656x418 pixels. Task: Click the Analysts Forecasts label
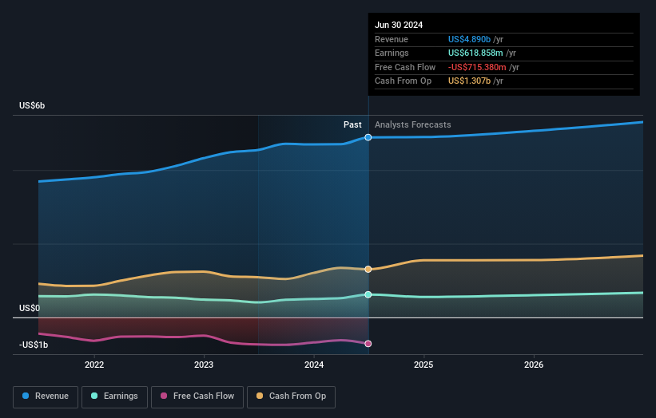[x=413, y=124]
